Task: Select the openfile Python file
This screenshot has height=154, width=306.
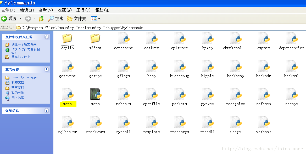Action: pos(152,94)
